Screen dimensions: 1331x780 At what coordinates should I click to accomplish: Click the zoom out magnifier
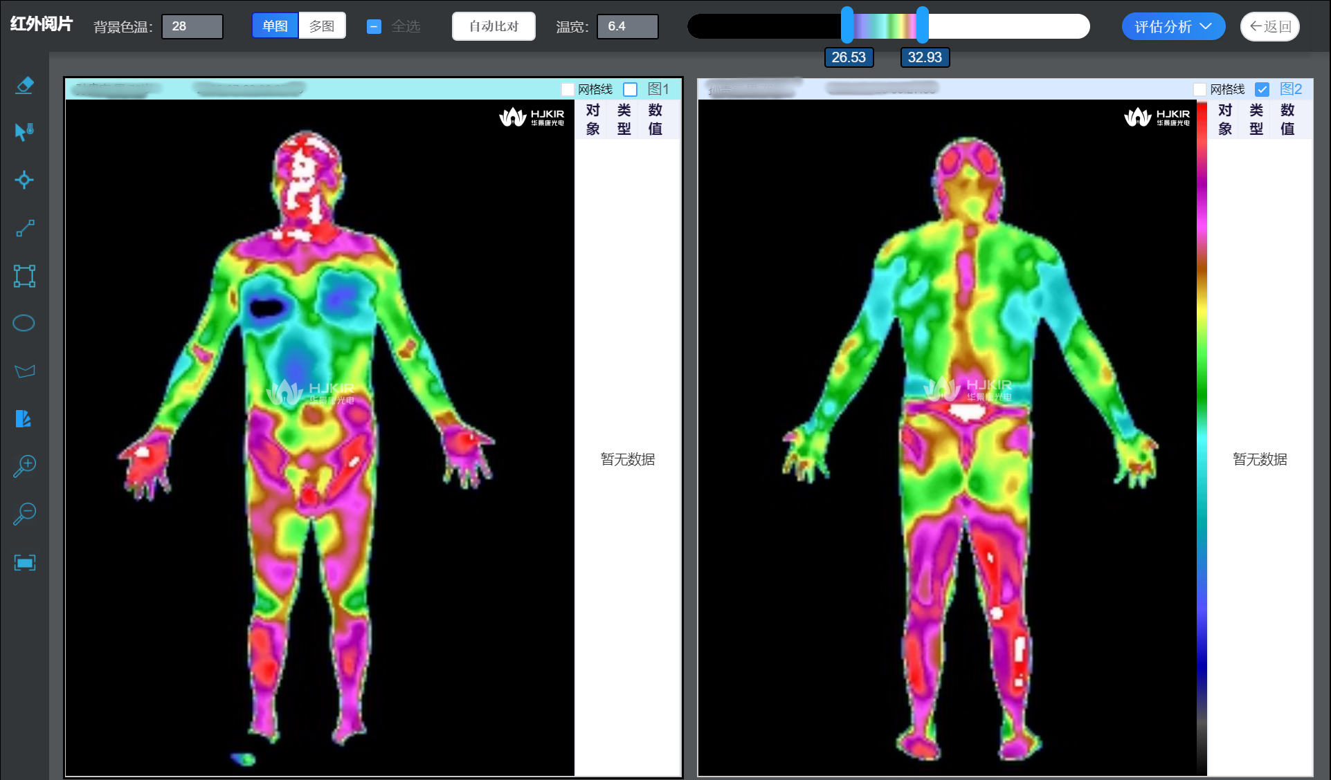pos(25,513)
